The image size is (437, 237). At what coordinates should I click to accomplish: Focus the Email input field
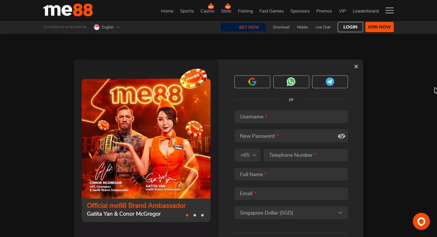tap(291, 194)
